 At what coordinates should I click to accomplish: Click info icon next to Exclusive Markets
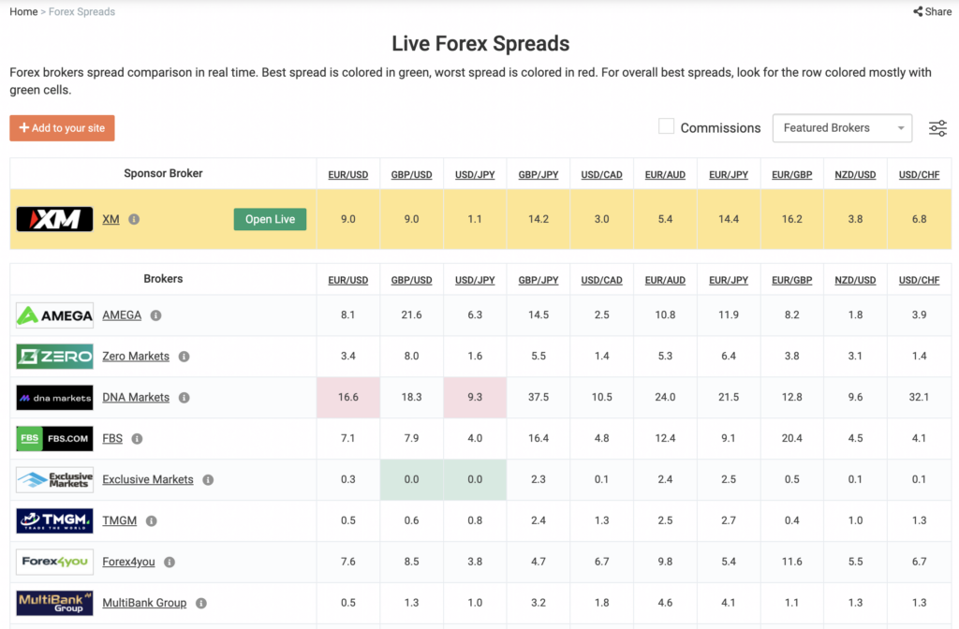208,480
